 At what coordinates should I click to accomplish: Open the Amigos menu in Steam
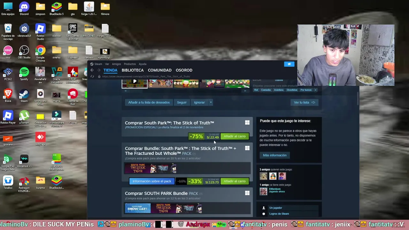pos(116,64)
